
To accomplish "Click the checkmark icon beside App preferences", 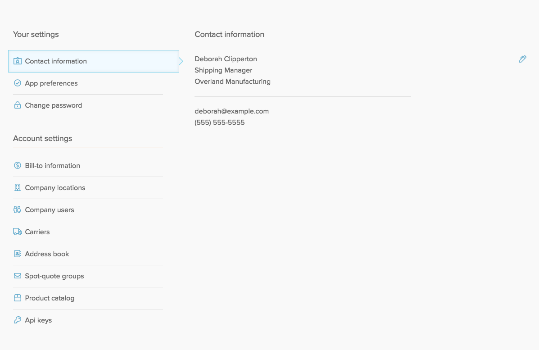I will point(17,83).
